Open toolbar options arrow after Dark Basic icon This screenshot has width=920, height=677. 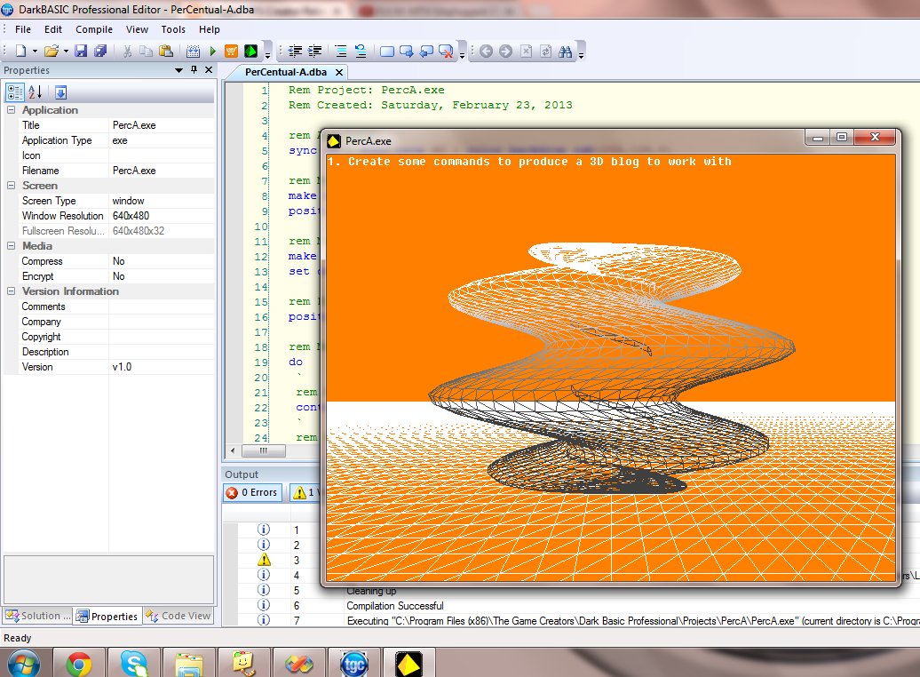(x=267, y=53)
